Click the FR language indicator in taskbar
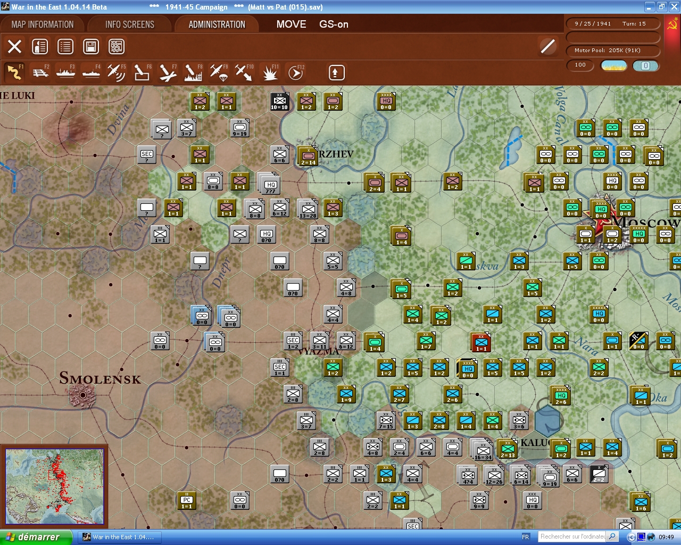681x545 pixels. 526,537
